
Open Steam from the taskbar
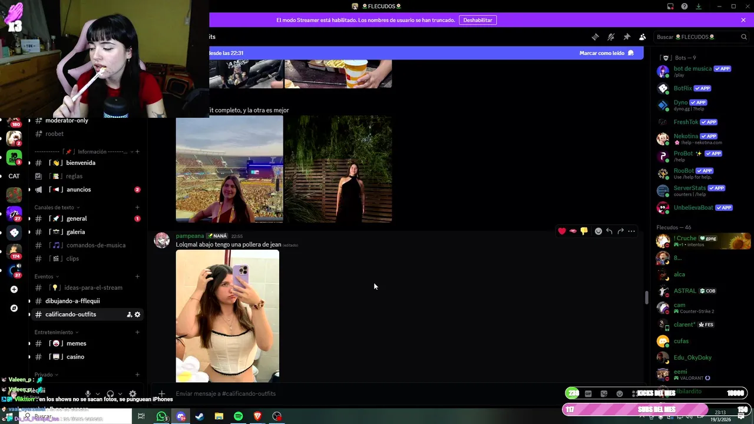200,416
